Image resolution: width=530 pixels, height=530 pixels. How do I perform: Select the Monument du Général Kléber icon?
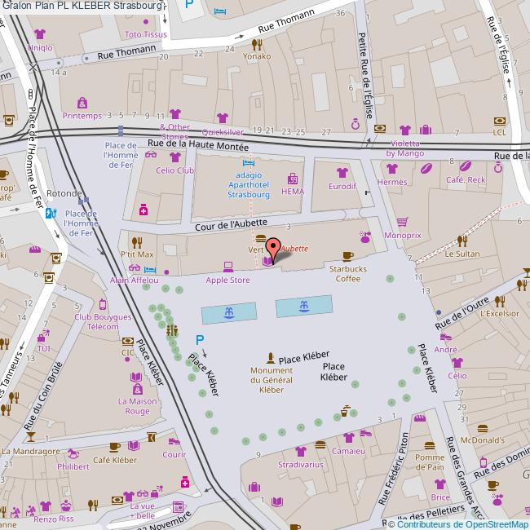[x=272, y=357]
